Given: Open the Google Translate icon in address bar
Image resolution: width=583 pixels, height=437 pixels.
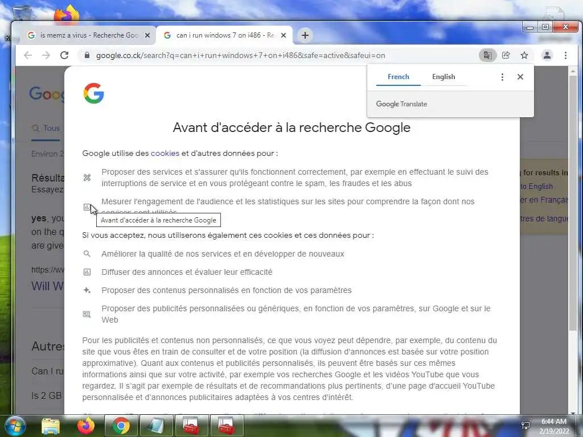Looking at the screenshot, I should click(487, 55).
